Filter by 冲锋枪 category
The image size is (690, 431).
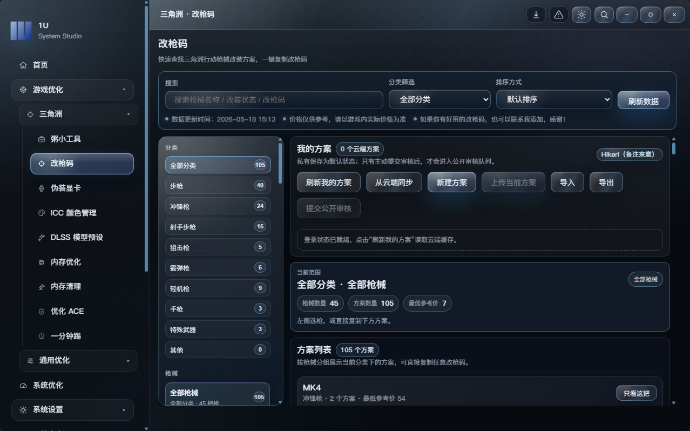click(218, 206)
